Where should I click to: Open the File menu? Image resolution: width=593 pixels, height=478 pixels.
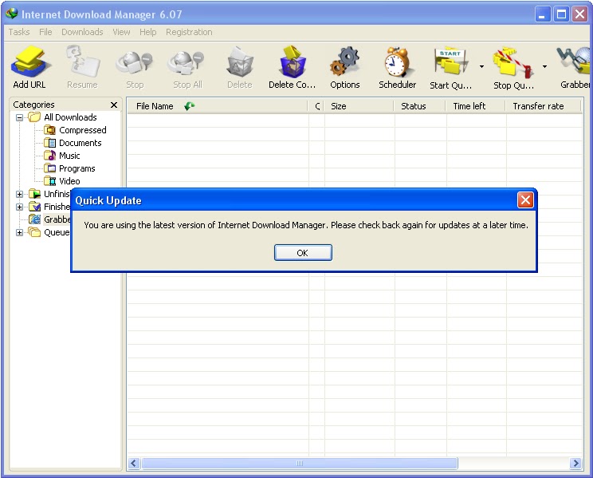coord(45,32)
